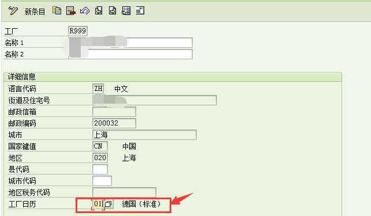Click the 国家键值 field CN

point(100,146)
